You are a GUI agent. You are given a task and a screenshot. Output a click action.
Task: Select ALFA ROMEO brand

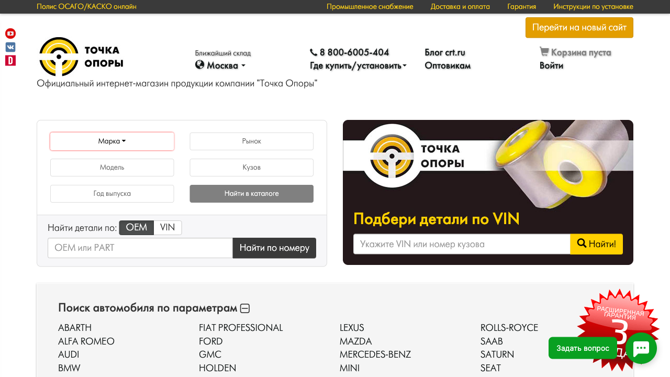(86, 341)
